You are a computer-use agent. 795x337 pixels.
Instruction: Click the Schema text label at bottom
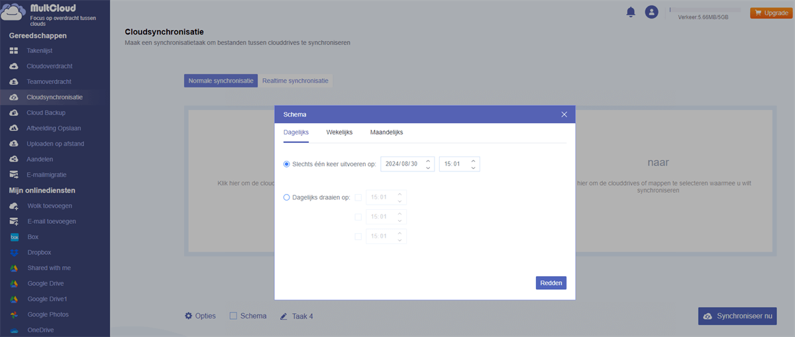[254, 316]
